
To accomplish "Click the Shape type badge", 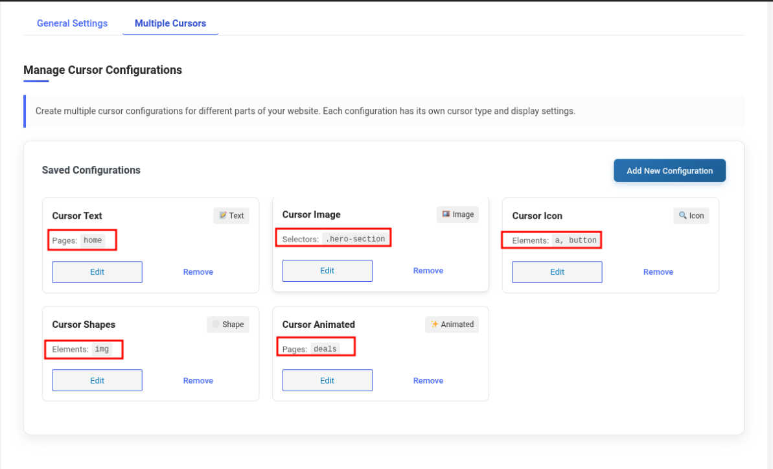I will (228, 324).
